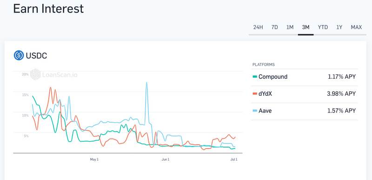
Task: Click the 15% y-axis label
Action: tap(26, 95)
